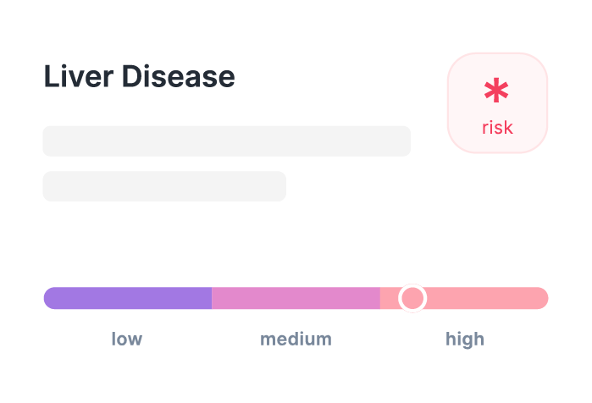Image resolution: width=592 pixels, height=403 pixels.
Task: Click the longer gray placeholder text bar
Action: coord(226,141)
